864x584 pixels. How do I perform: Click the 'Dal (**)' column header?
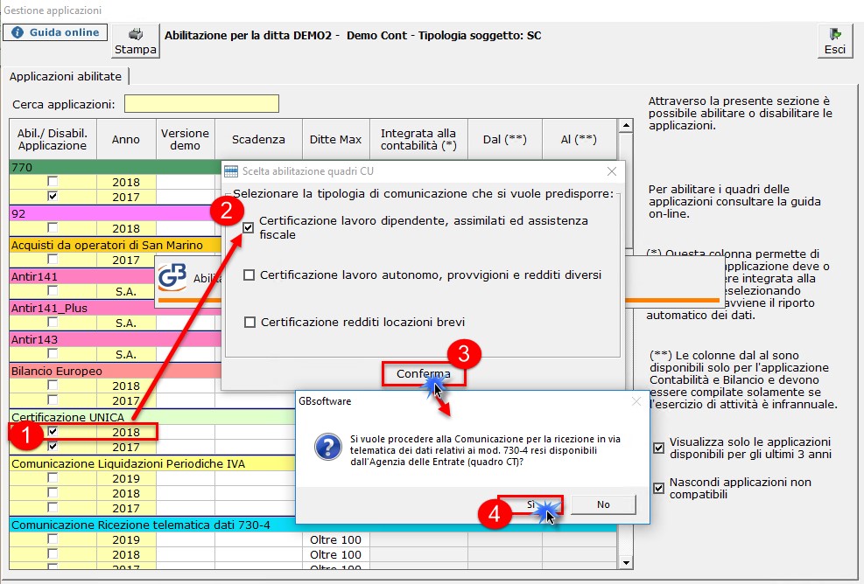point(505,139)
